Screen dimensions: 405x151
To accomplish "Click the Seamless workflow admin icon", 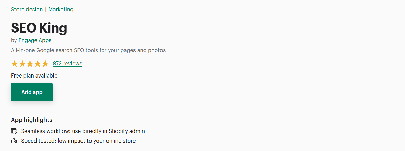I will [x=14, y=131].
